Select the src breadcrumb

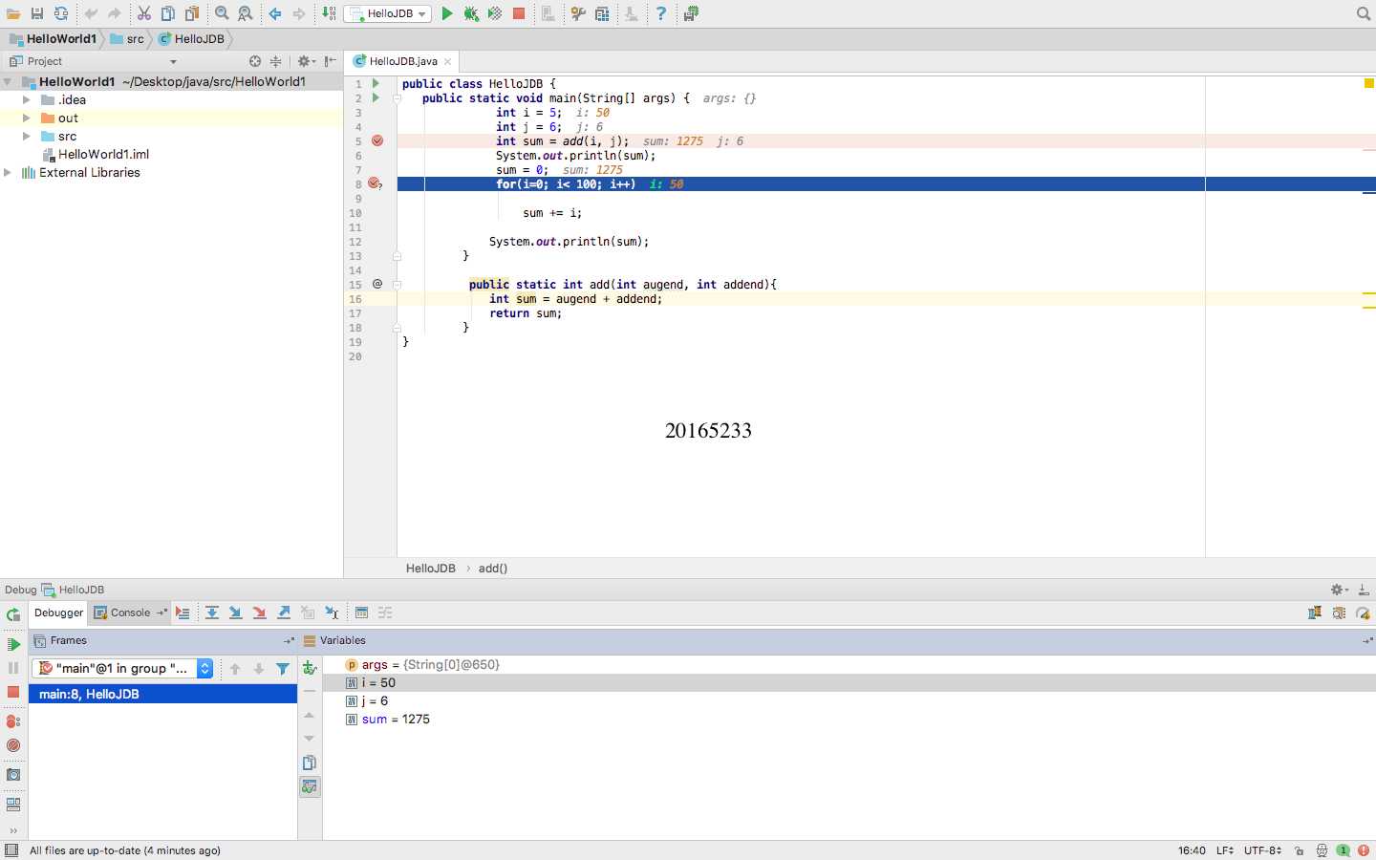[128, 39]
